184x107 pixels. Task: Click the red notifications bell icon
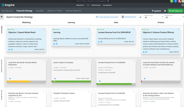[x=179, y=1]
